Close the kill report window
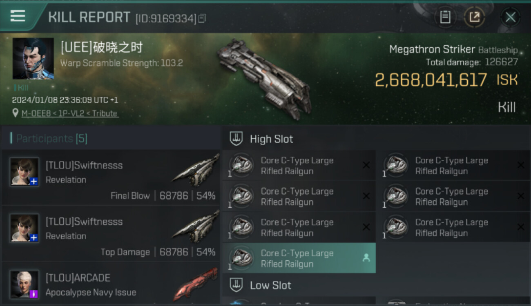The width and height of the screenshot is (531, 306). click(510, 17)
